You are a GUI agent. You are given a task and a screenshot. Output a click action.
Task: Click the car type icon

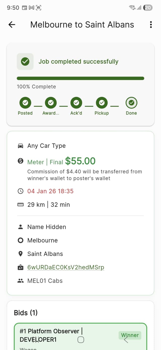click(x=21, y=146)
